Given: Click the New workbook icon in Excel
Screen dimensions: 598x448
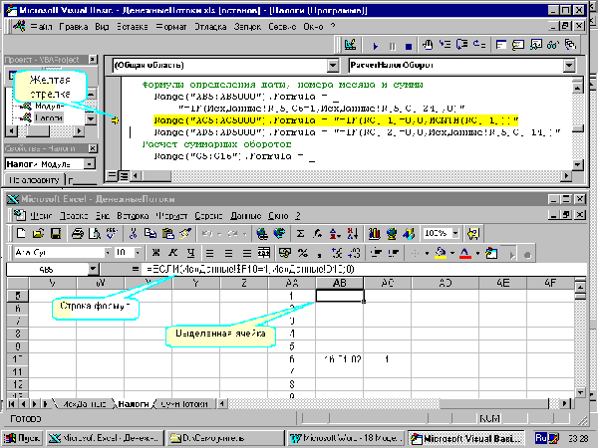Looking at the screenshot, I should tap(21, 233).
